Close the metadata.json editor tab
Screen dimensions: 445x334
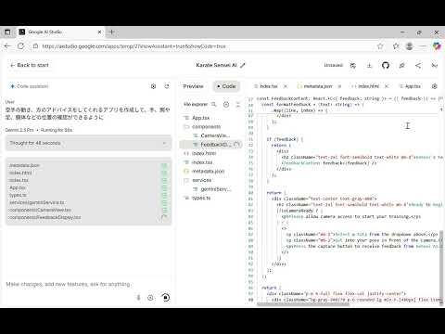(339, 86)
